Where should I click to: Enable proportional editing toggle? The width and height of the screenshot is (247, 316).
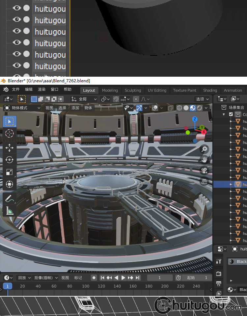coord(136,99)
